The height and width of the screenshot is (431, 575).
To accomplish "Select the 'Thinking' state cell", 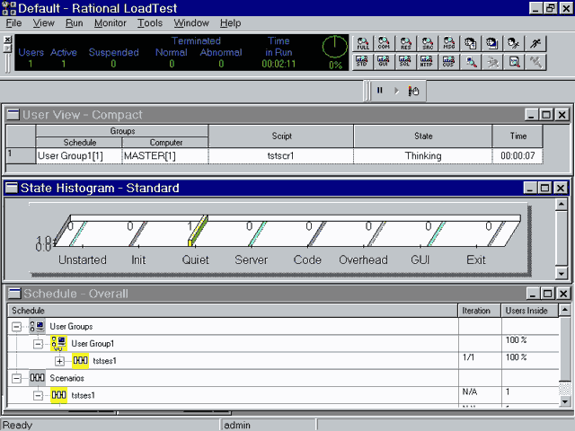I will [x=423, y=155].
